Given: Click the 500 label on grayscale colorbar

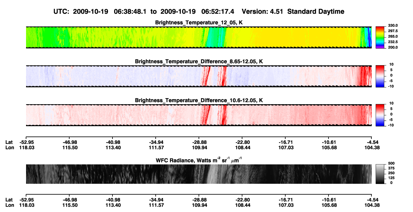Looking at the screenshot, I should click(x=391, y=163).
